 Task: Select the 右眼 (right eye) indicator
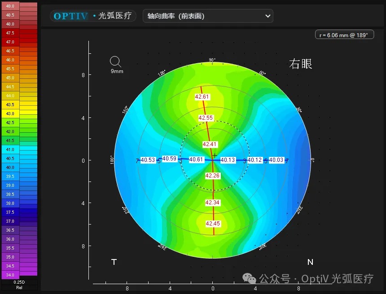[300, 64]
